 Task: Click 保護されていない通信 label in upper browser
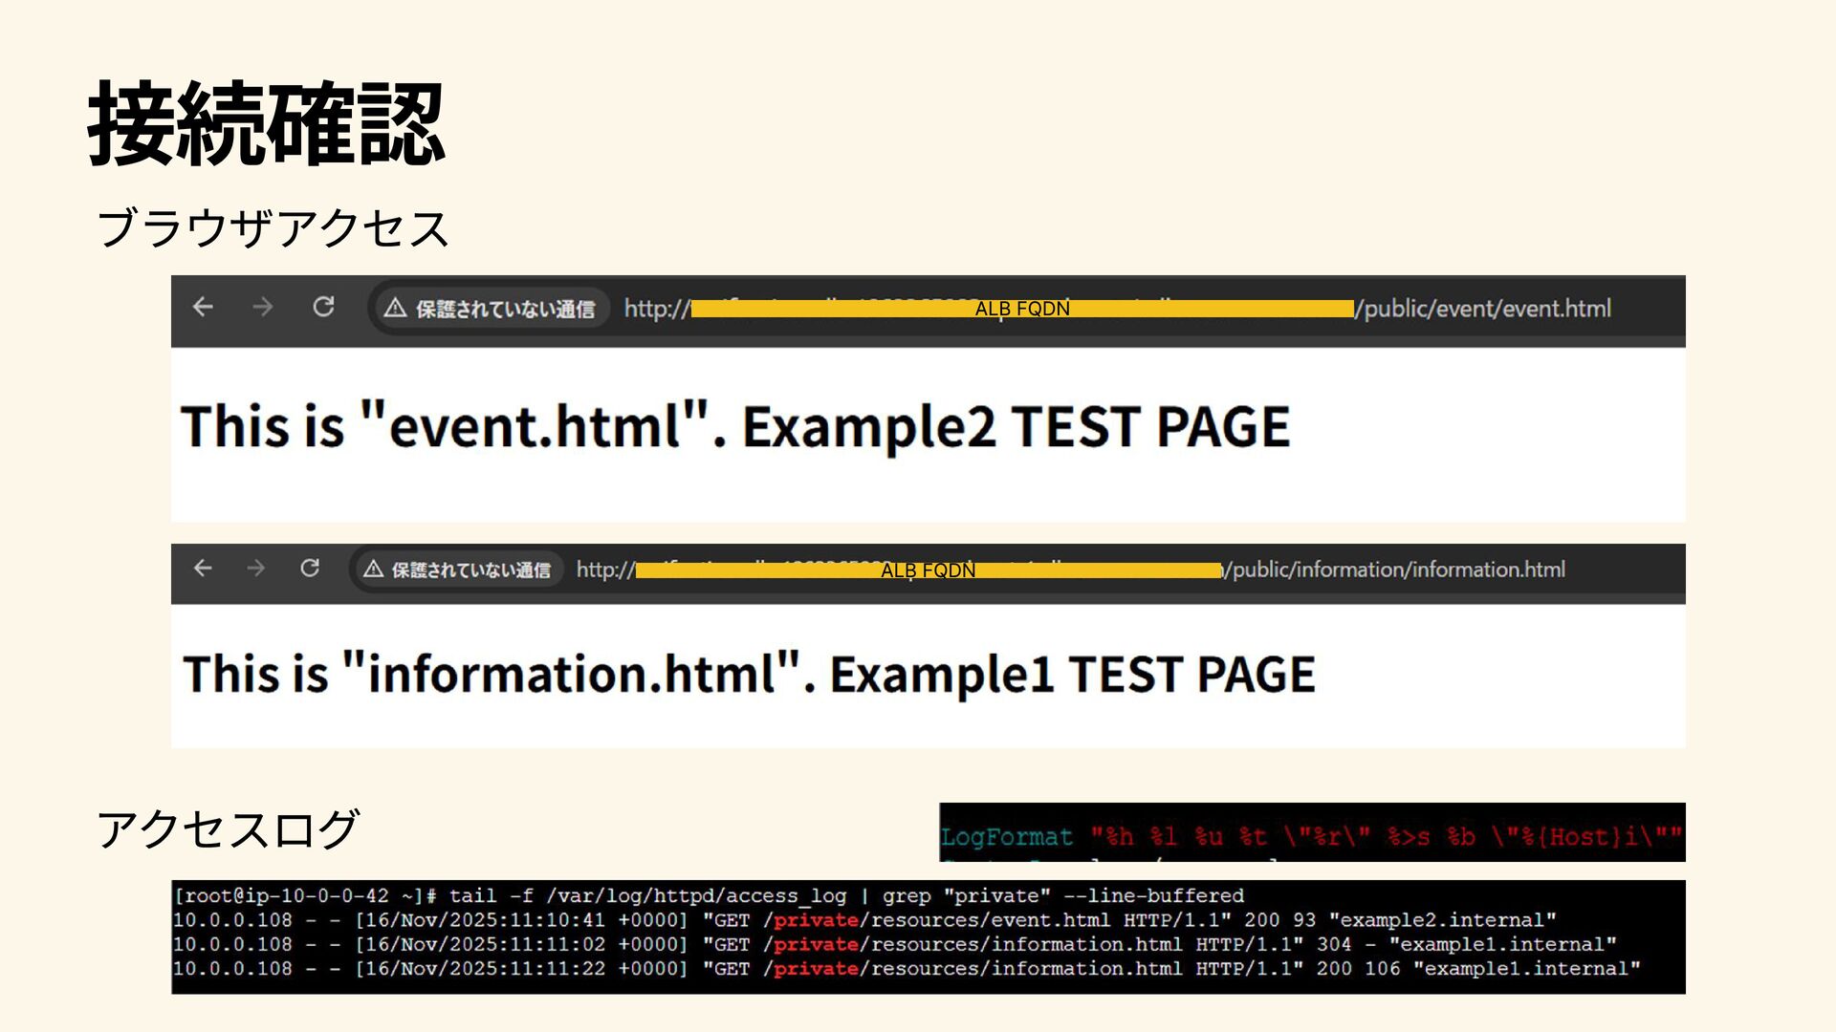[505, 310]
